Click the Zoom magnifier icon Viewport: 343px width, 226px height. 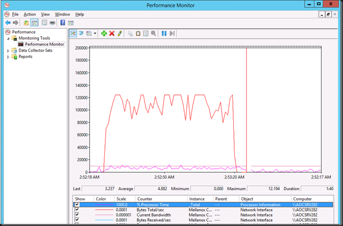pyautogui.click(x=153, y=33)
